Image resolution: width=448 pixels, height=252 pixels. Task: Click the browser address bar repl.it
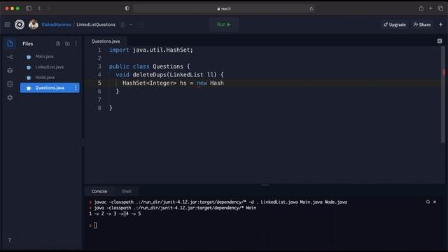coord(224,8)
